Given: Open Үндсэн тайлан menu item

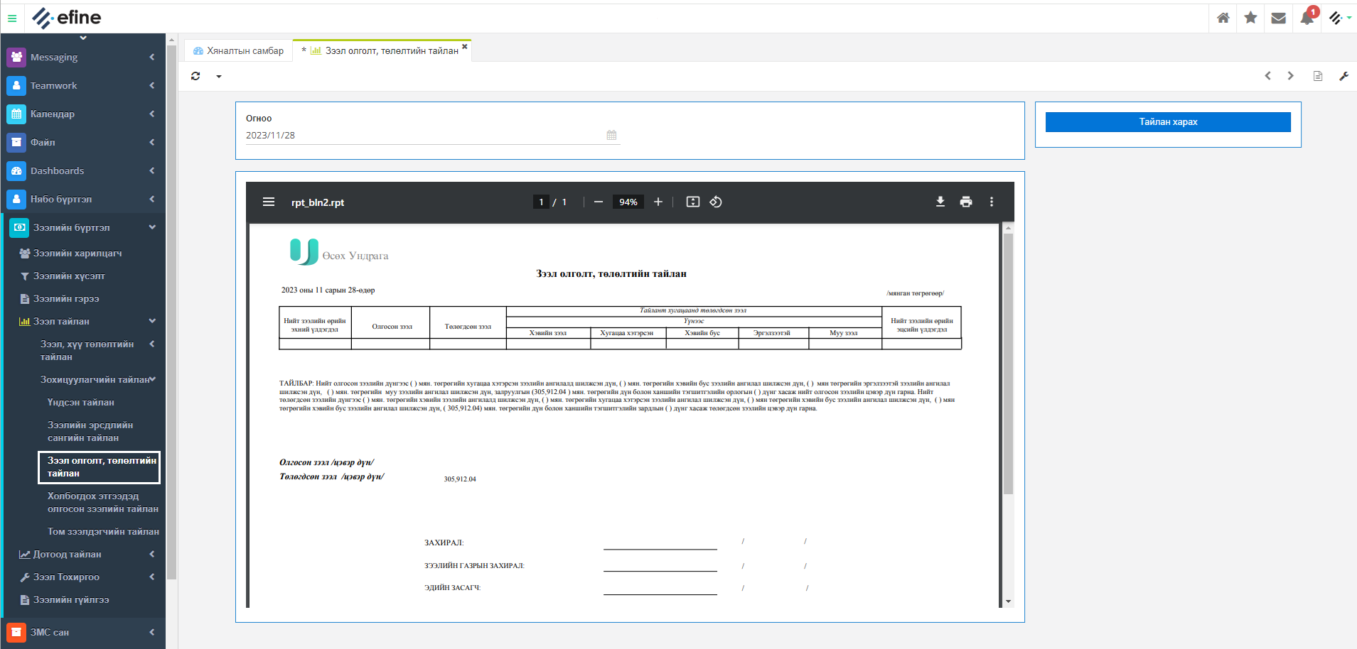Looking at the screenshot, I should pos(81,402).
